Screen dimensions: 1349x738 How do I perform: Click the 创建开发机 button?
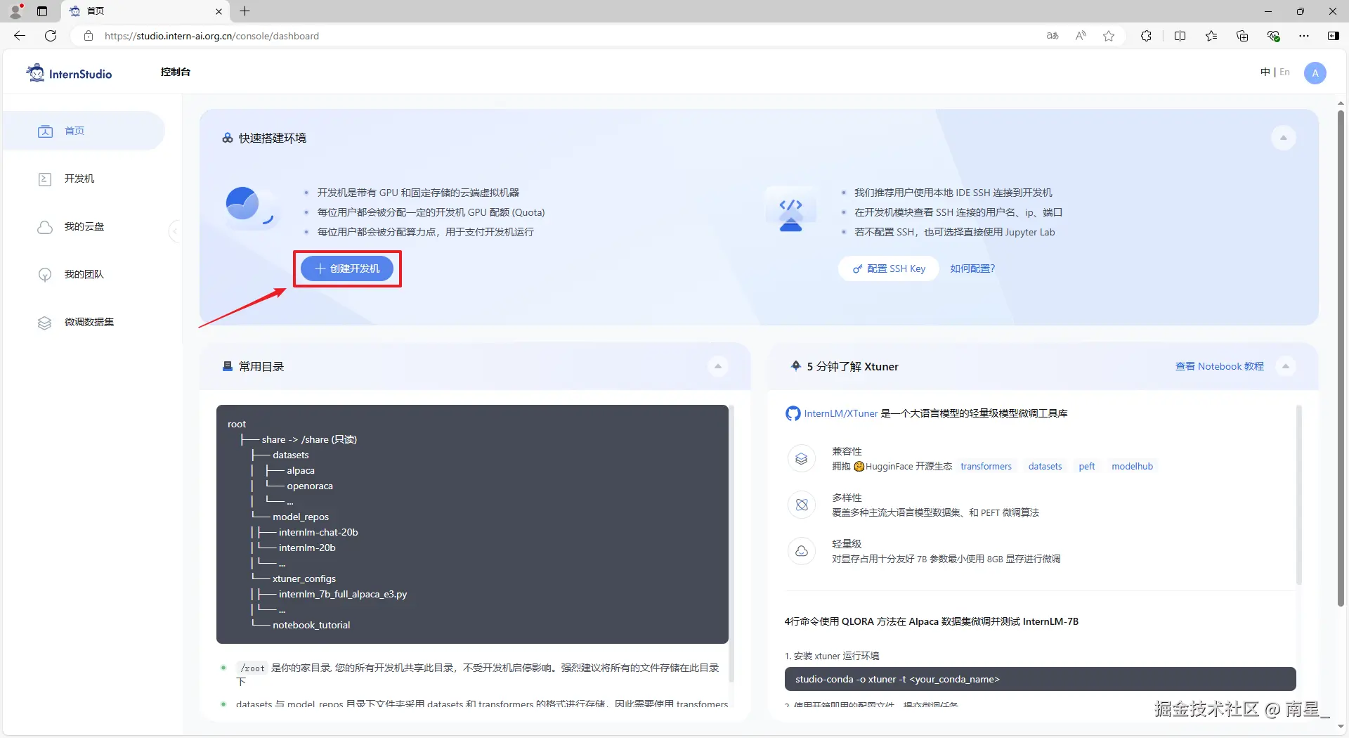point(347,268)
